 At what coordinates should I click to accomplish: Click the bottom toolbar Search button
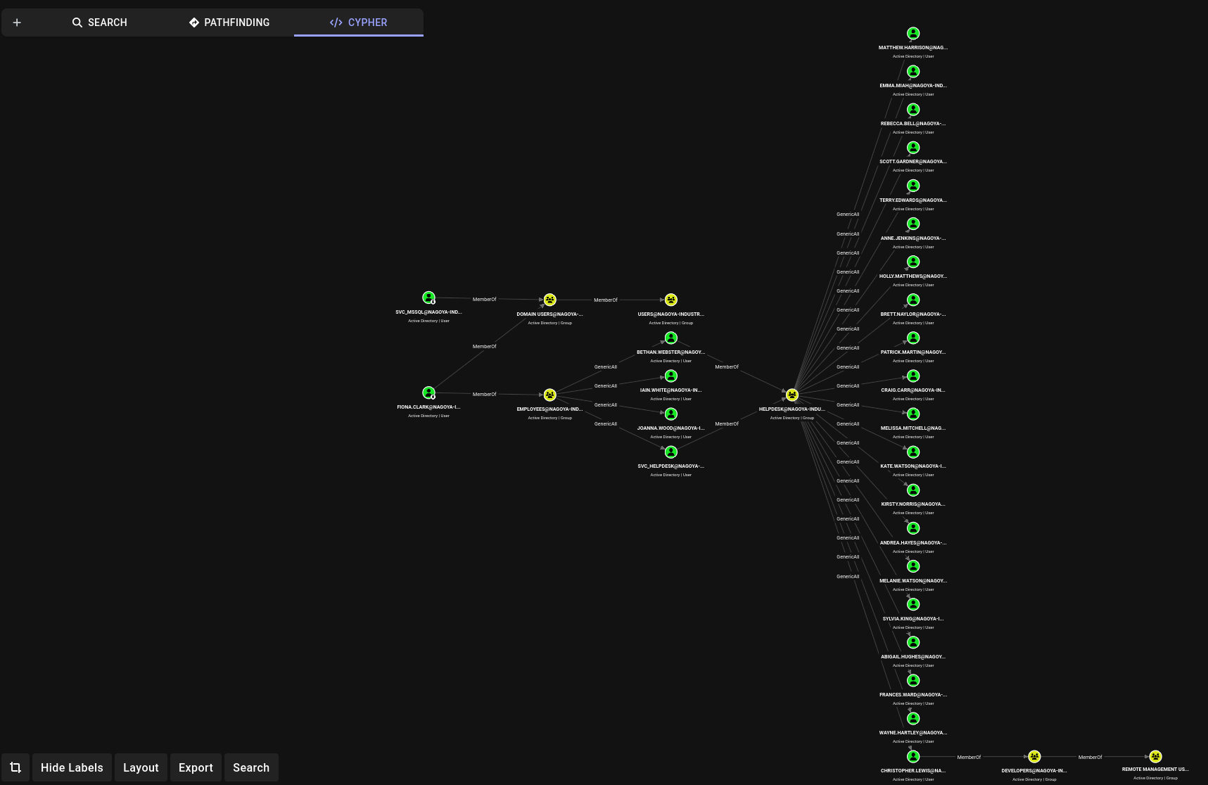pyautogui.click(x=251, y=767)
